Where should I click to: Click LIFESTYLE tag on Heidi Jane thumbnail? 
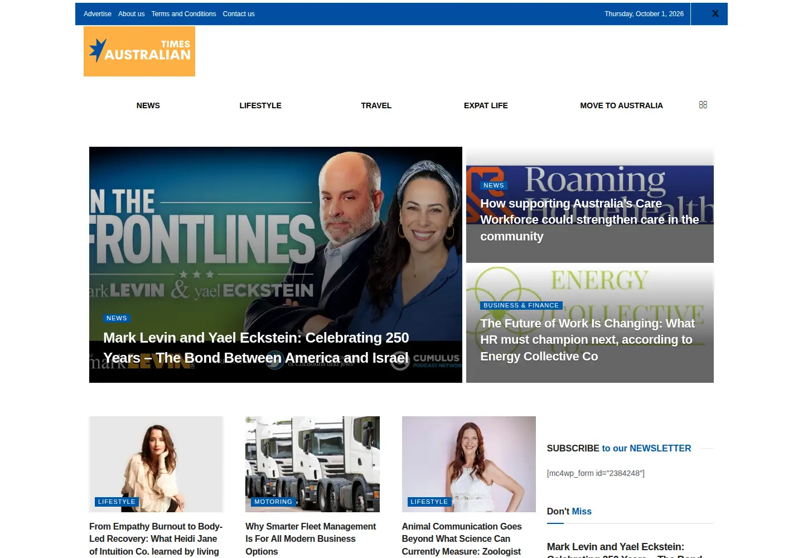coord(117,502)
